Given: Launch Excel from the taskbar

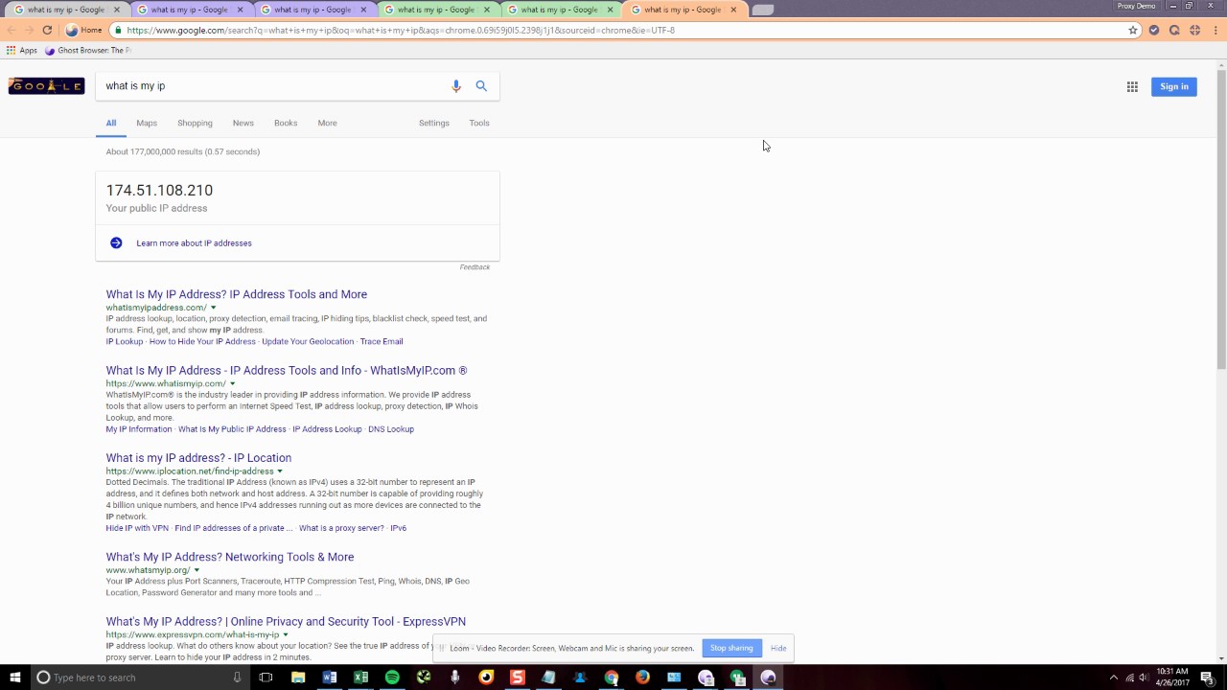Looking at the screenshot, I should (360, 678).
